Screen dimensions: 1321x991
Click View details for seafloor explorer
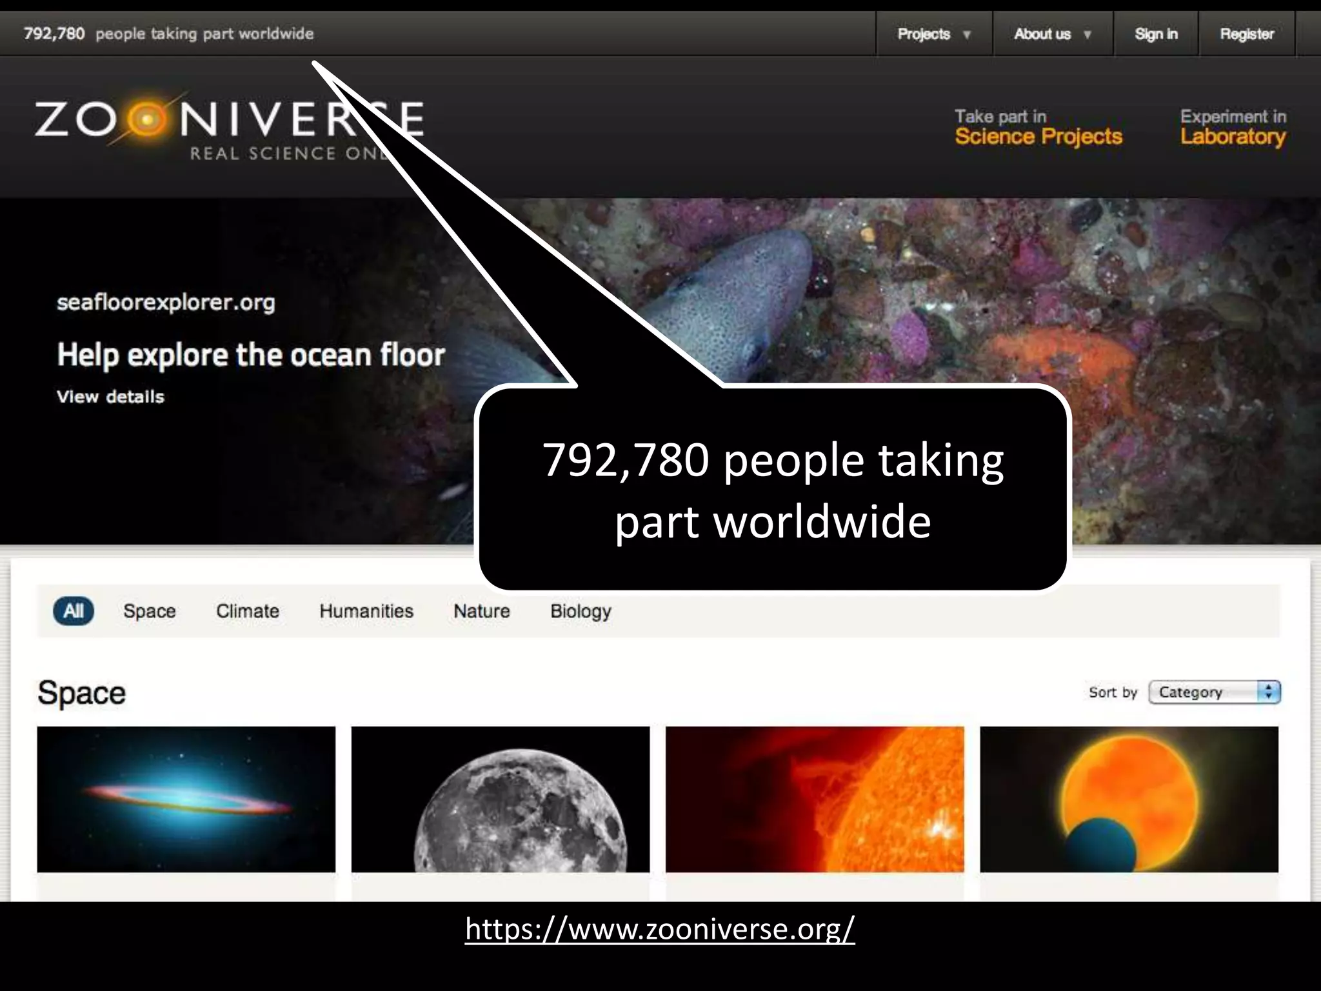coord(110,397)
